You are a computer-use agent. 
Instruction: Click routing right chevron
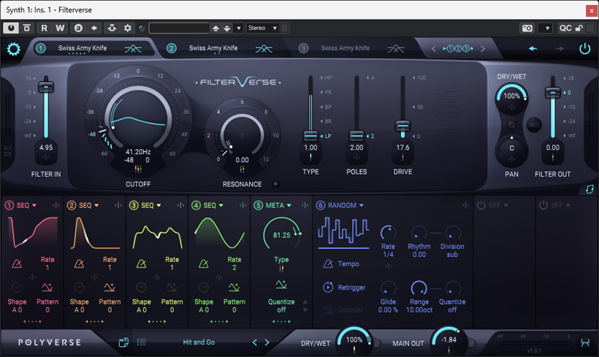483,48
